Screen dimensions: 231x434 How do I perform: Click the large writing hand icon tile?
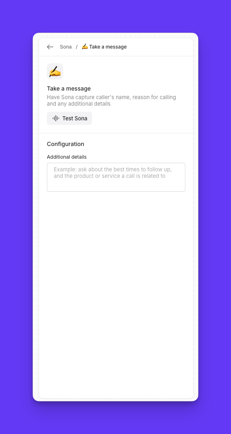pos(55,71)
